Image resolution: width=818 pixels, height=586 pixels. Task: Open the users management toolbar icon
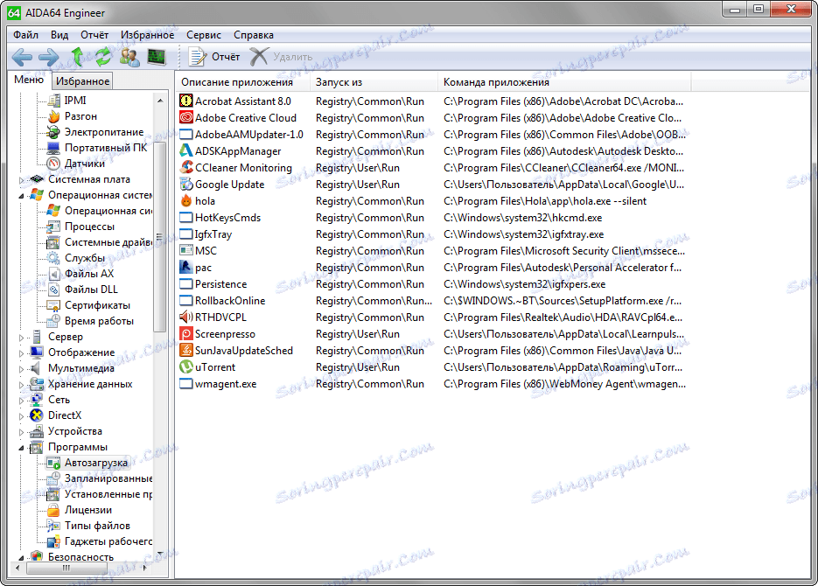pos(129,56)
